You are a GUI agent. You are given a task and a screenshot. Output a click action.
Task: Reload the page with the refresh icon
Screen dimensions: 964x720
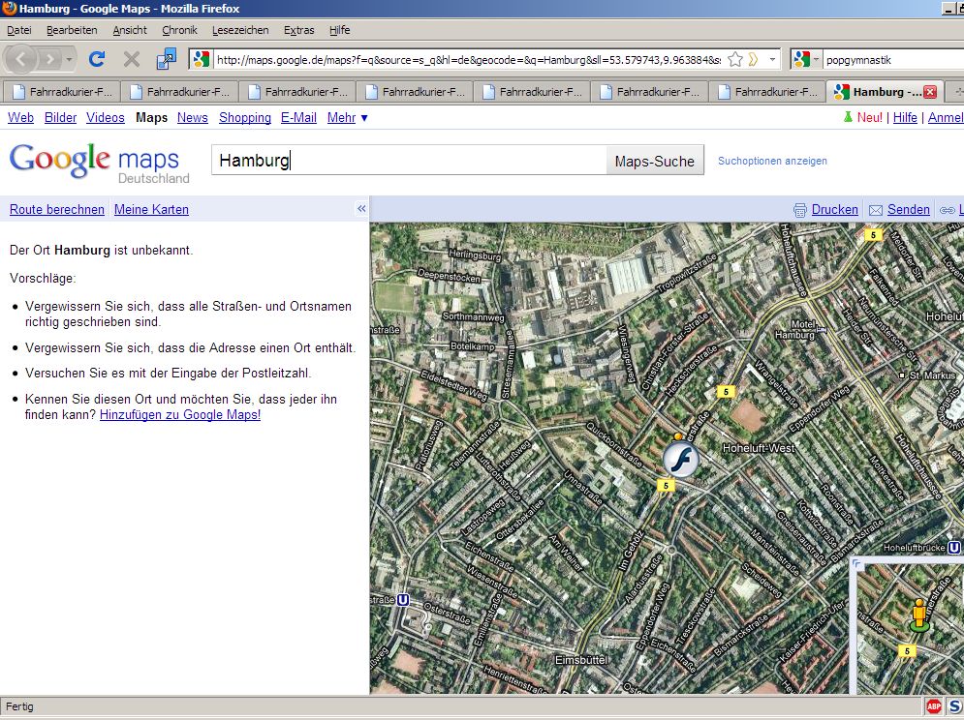pos(97,59)
